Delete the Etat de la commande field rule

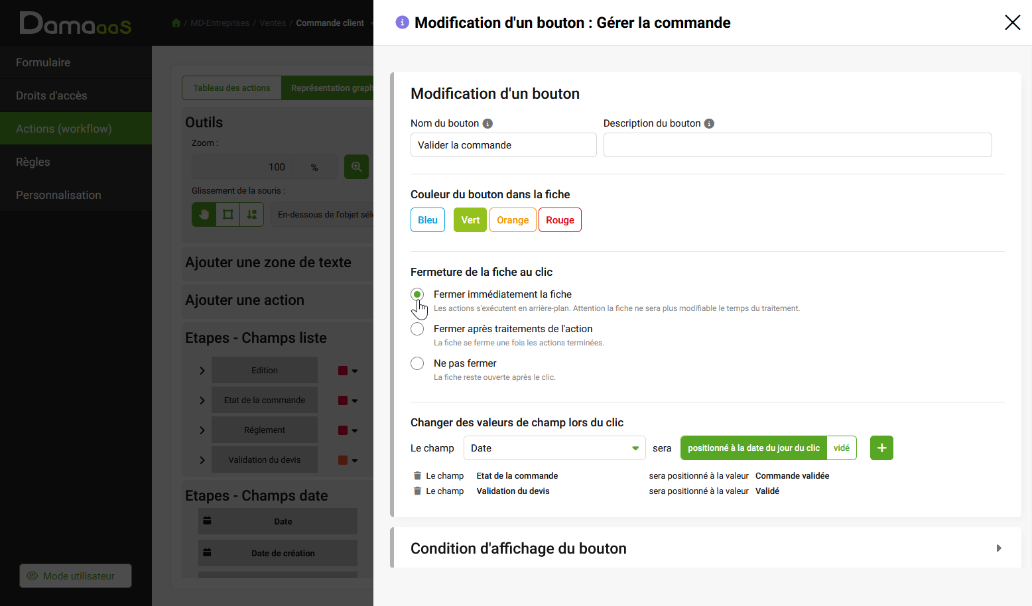click(418, 476)
